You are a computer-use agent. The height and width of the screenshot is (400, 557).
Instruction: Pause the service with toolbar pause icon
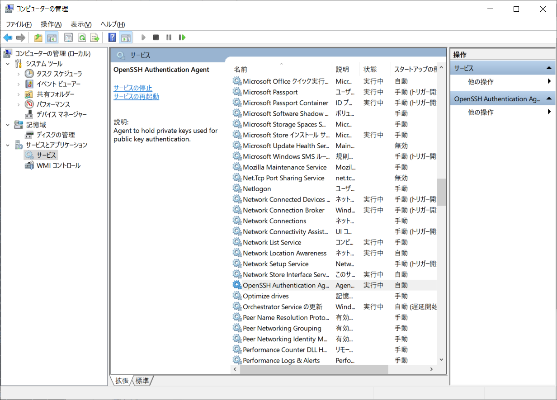pos(169,38)
